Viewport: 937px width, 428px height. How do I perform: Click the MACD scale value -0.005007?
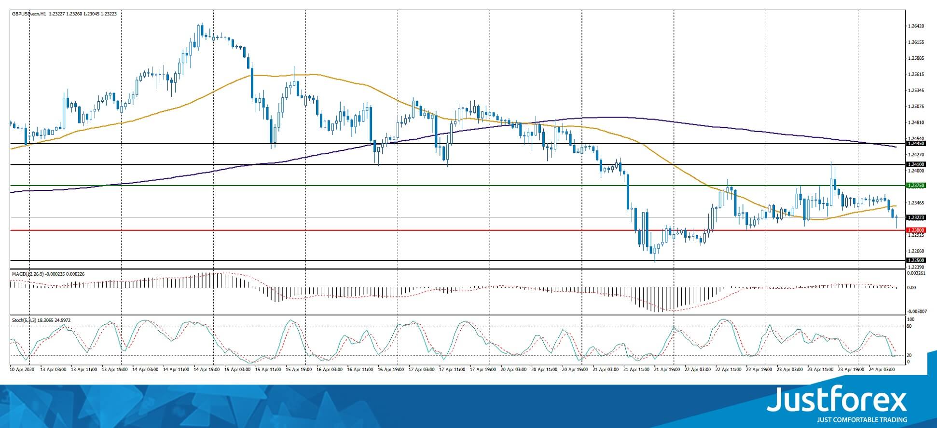(916, 311)
